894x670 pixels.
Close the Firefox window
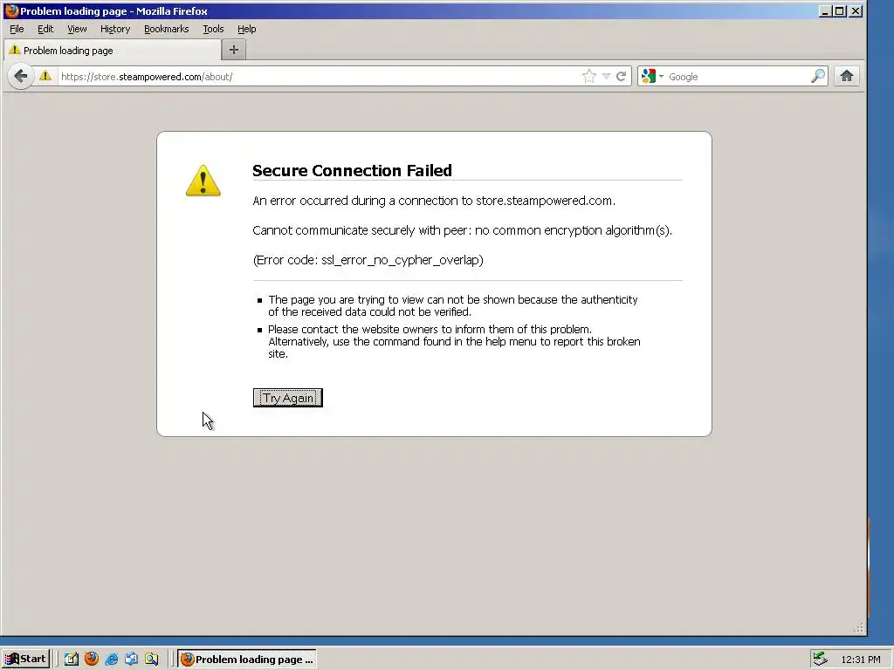point(856,10)
